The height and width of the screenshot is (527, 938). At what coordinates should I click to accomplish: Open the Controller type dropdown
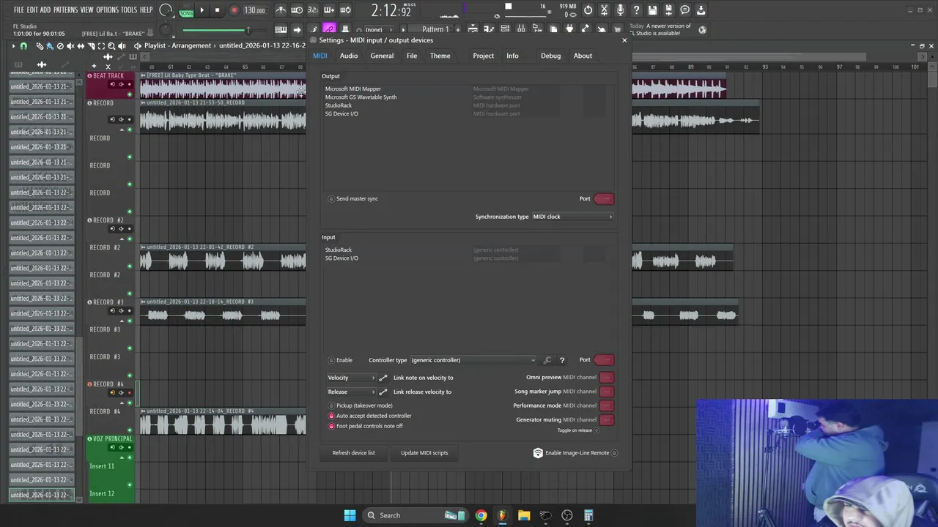tap(473, 360)
